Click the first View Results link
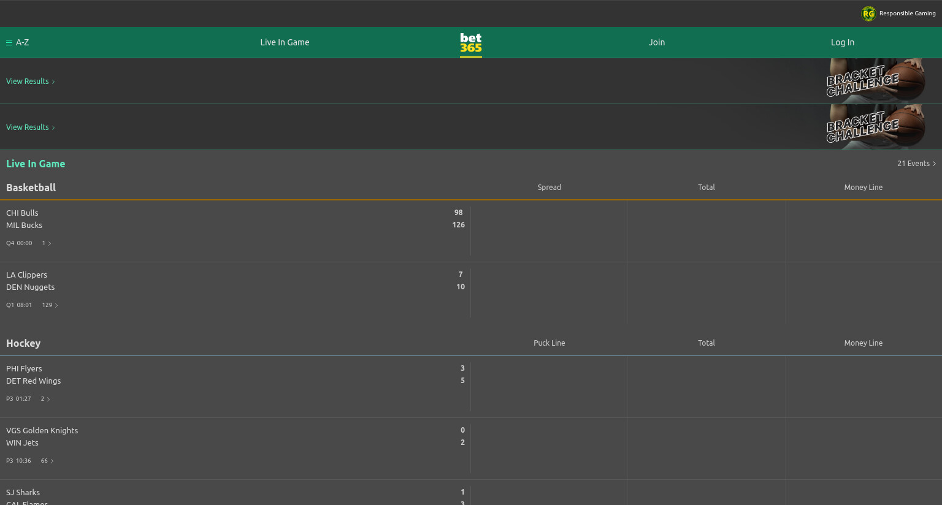Image resolution: width=942 pixels, height=505 pixels. (x=31, y=81)
